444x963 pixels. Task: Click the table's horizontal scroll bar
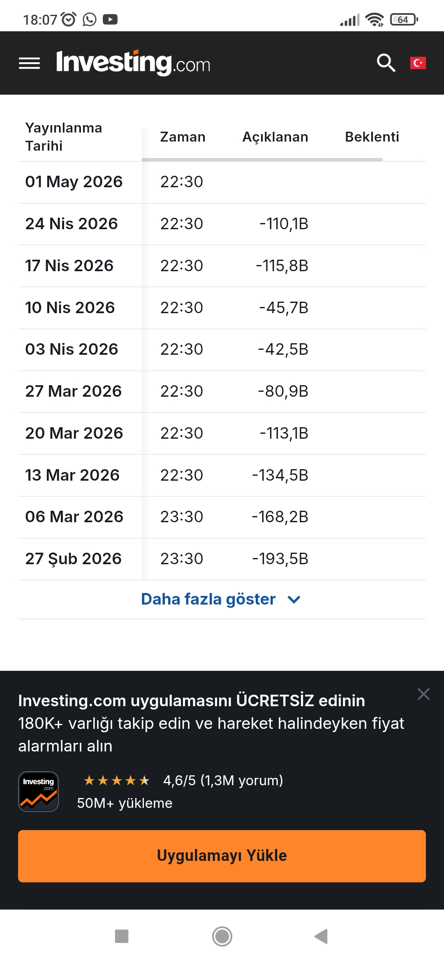262,159
